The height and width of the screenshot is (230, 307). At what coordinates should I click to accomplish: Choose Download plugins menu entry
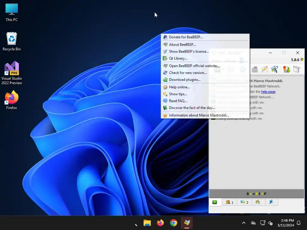point(205,80)
